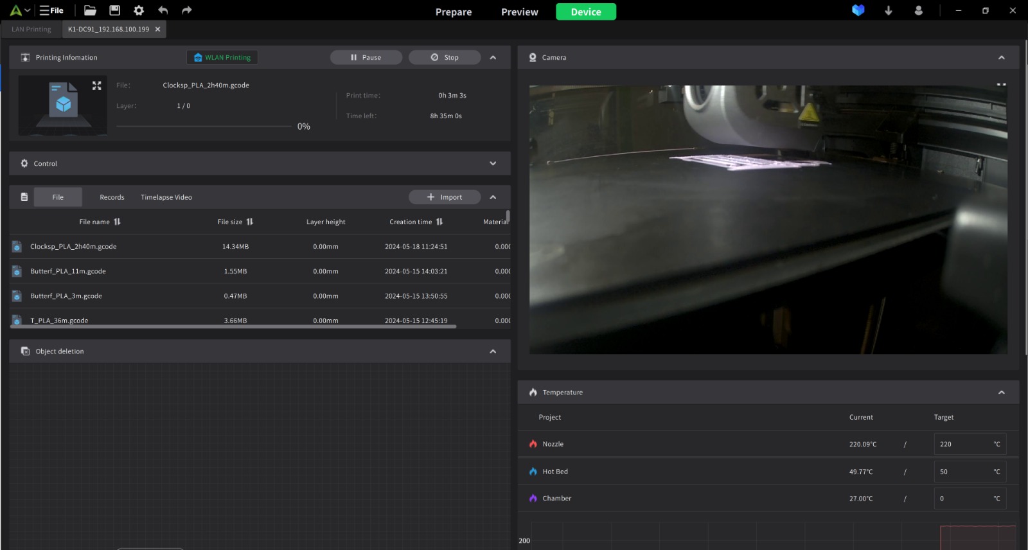The width and height of the screenshot is (1028, 550).
Task: Click the print progress bar
Action: pos(204,127)
